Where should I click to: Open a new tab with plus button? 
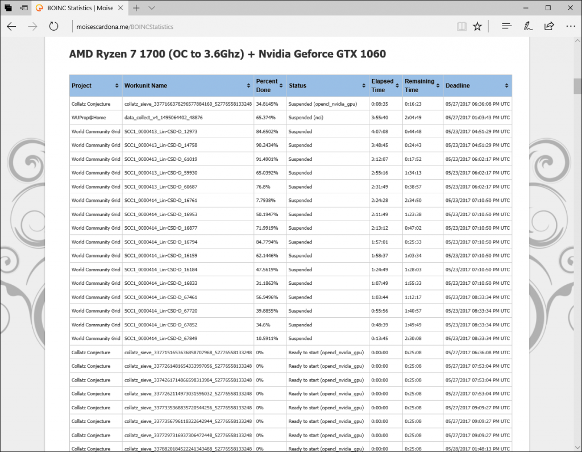click(136, 8)
